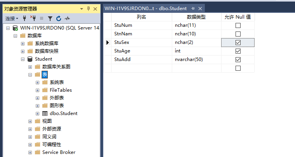Switch to the dbo.Student designer tab
This screenshot has height=157, width=295.
click(x=146, y=9)
